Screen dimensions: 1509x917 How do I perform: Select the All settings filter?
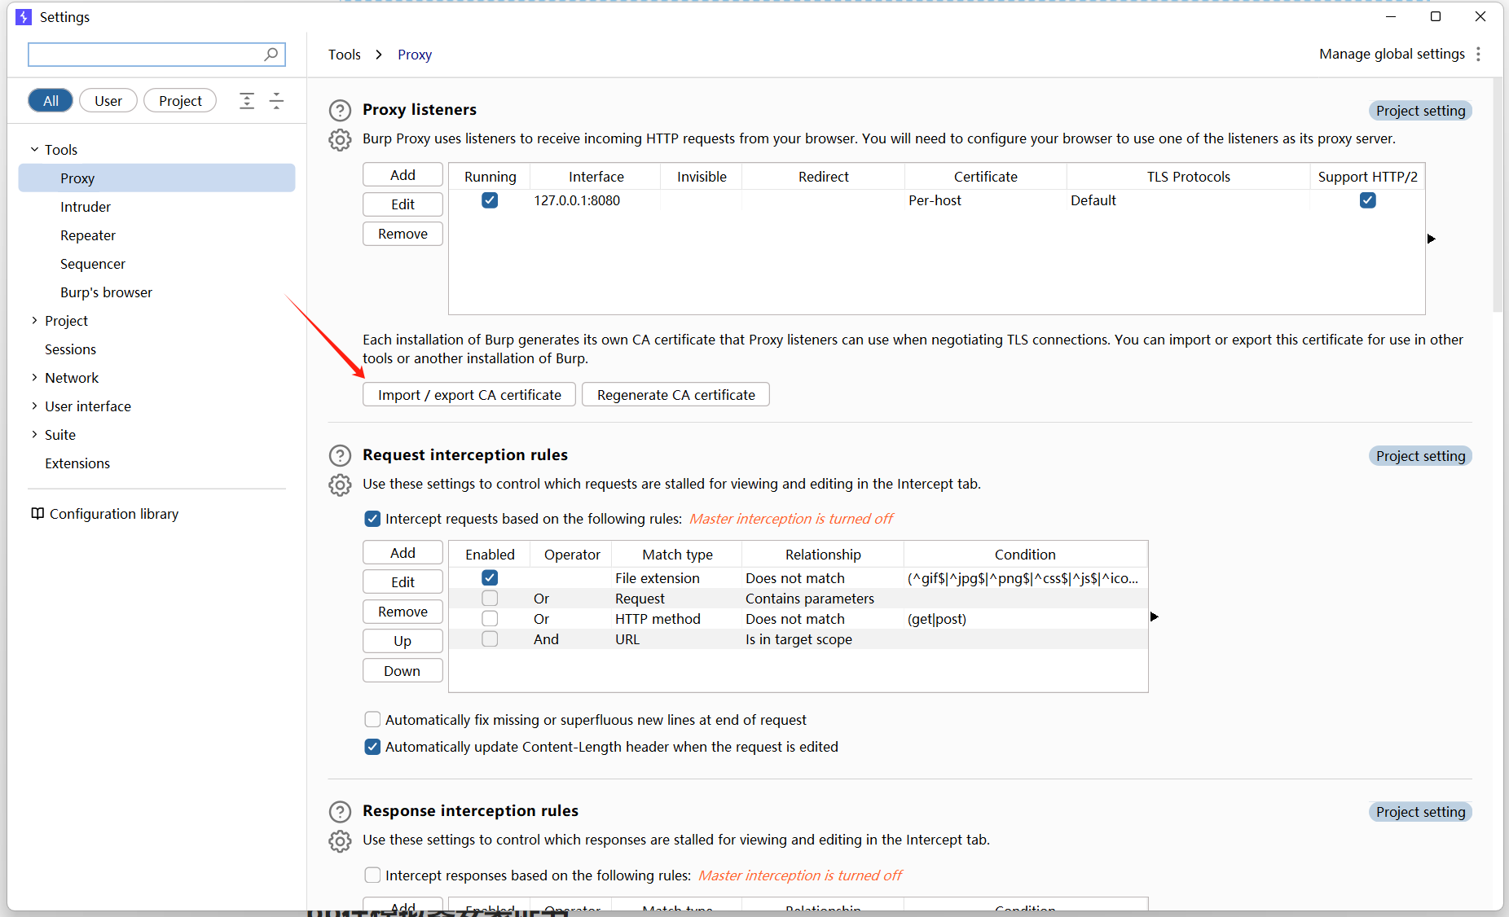pyautogui.click(x=51, y=100)
